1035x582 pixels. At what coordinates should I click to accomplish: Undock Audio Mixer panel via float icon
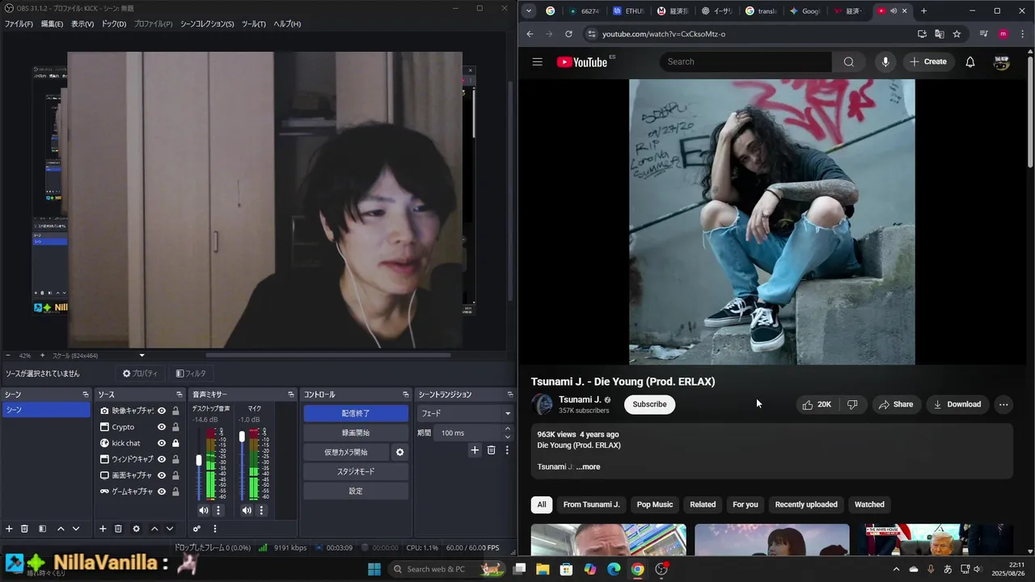pos(291,394)
